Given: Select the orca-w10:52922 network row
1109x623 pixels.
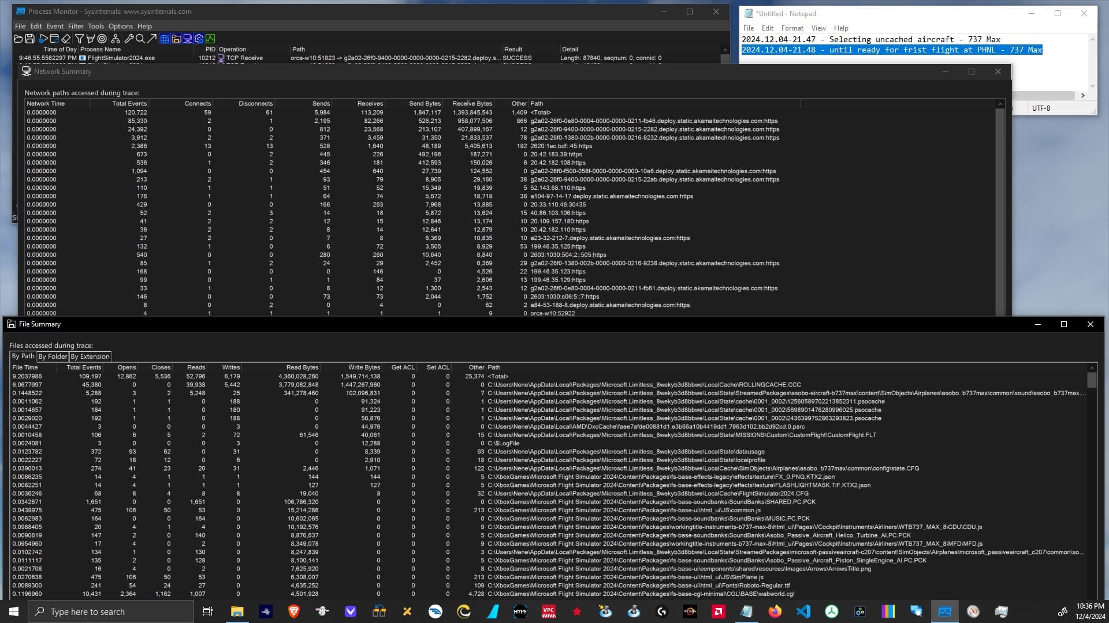Looking at the screenshot, I should (x=511, y=313).
